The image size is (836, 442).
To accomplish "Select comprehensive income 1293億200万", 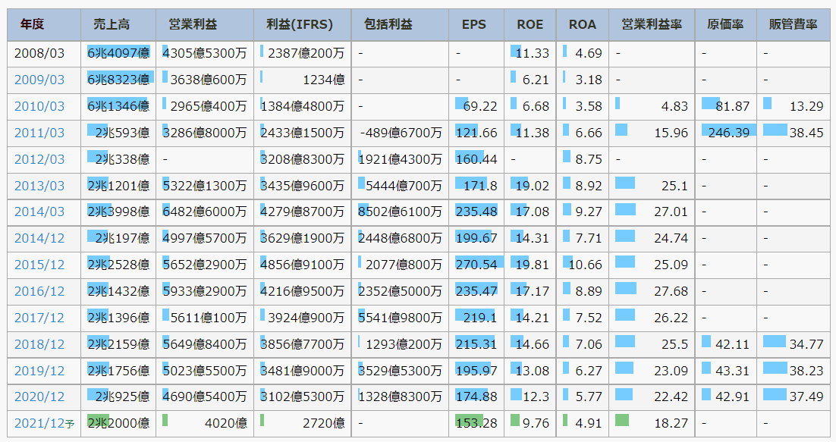I will pyautogui.click(x=404, y=344).
